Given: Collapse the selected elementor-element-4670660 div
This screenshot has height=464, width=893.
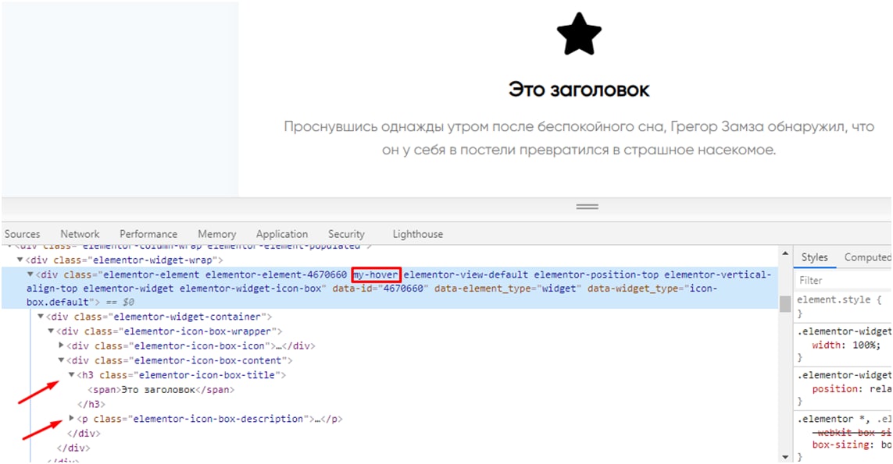Looking at the screenshot, I should [x=30, y=275].
